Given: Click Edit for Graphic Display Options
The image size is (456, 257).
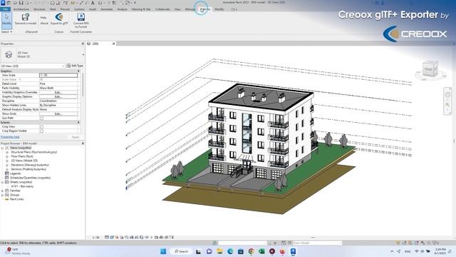Looking at the screenshot, I should [58, 97].
